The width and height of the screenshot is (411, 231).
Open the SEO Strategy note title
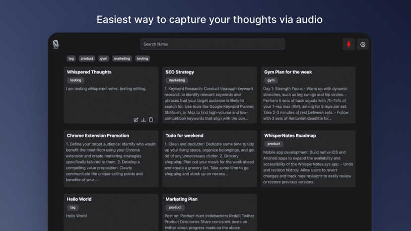click(x=180, y=72)
